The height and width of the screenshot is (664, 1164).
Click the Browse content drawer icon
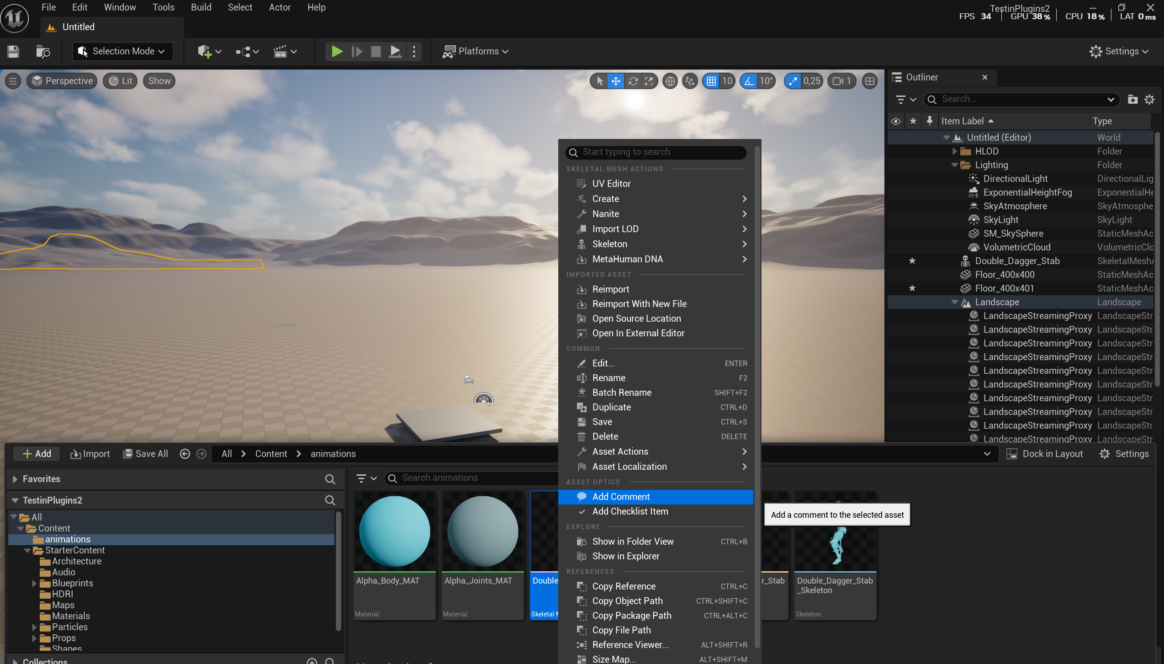pos(43,51)
